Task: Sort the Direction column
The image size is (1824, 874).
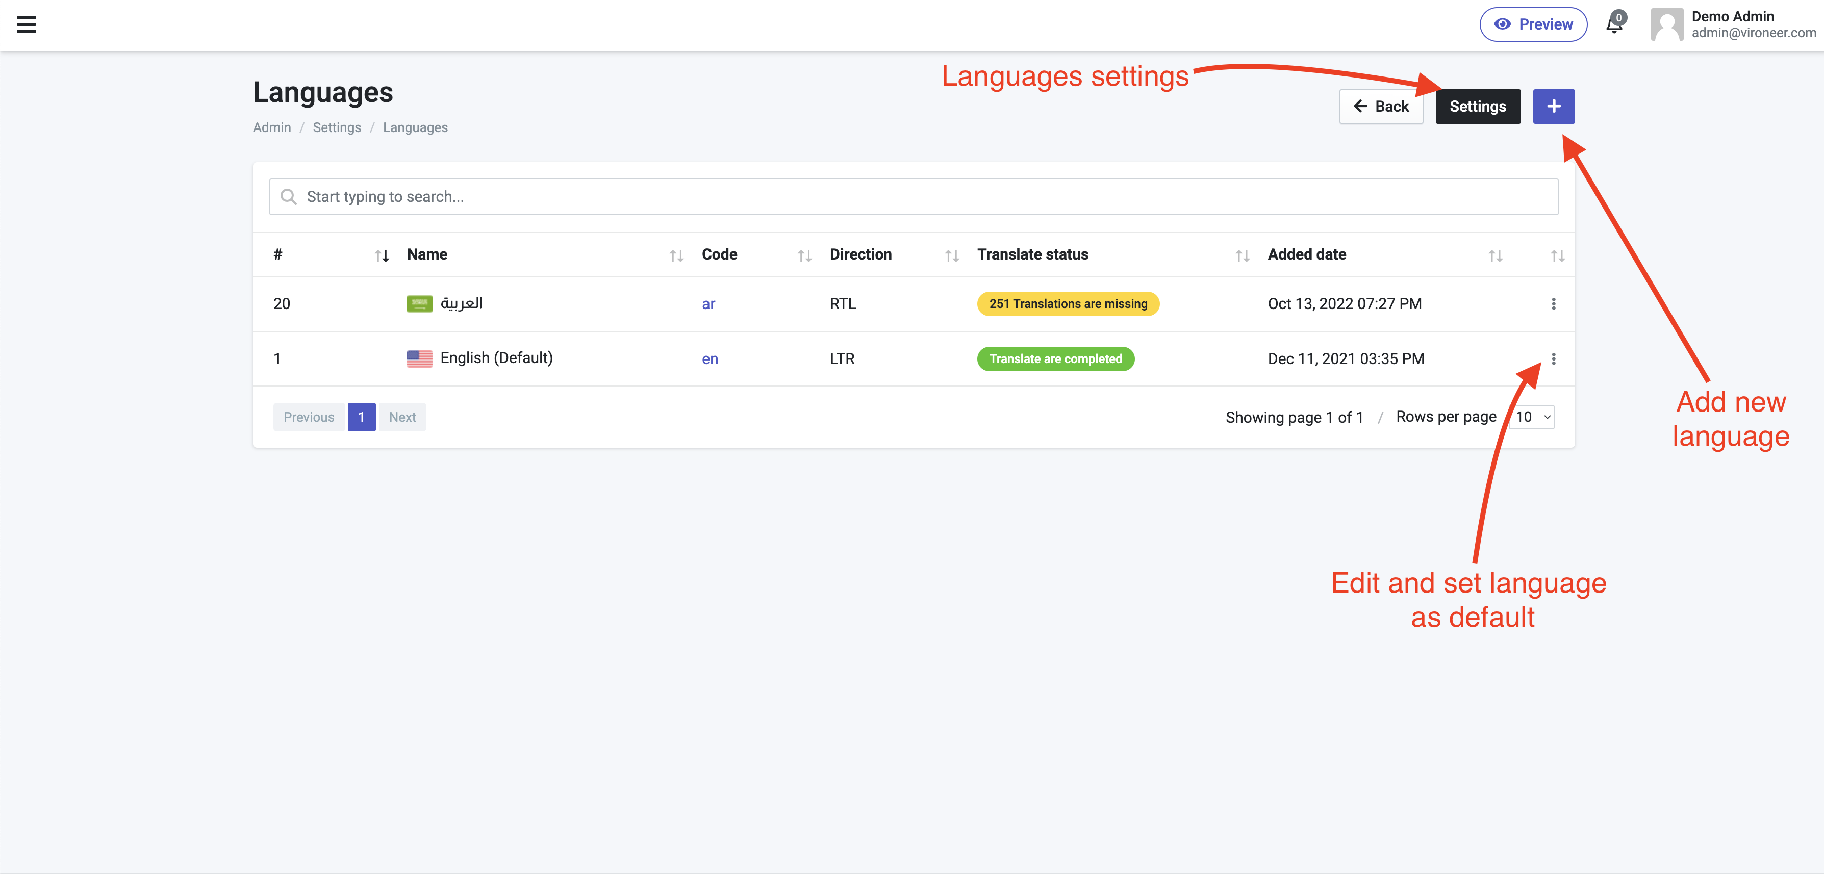Action: (x=952, y=255)
